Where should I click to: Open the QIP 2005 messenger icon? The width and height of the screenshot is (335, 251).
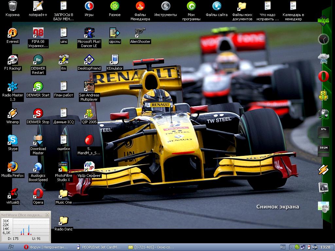coord(89,113)
